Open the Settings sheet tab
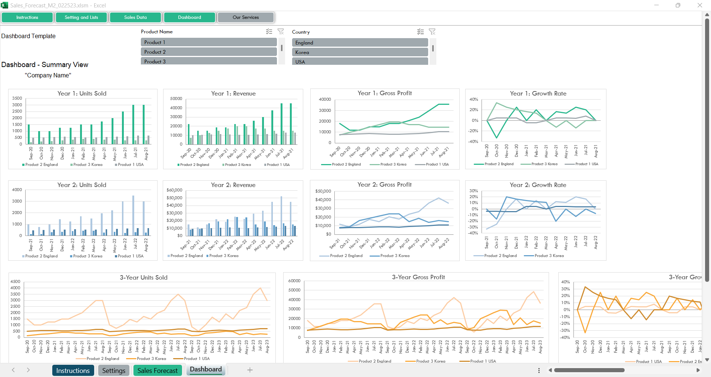The image size is (711, 377). click(x=114, y=371)
